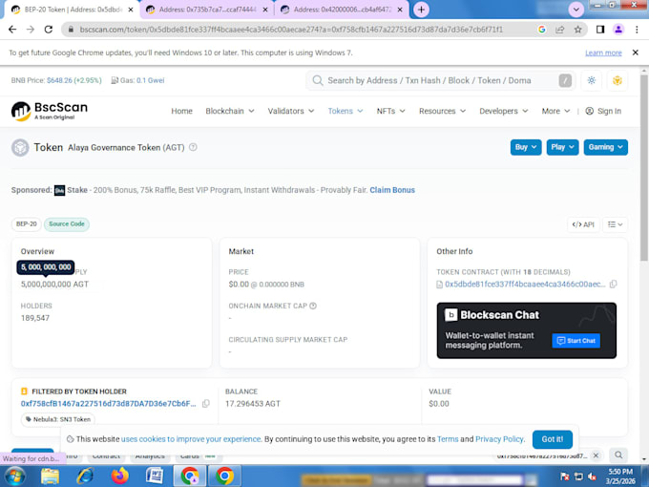Viewport: 649px width, 487px height.
Task: Click the Terms link in cookie notice
Action: pyautogui.click(x=448, y=439)
